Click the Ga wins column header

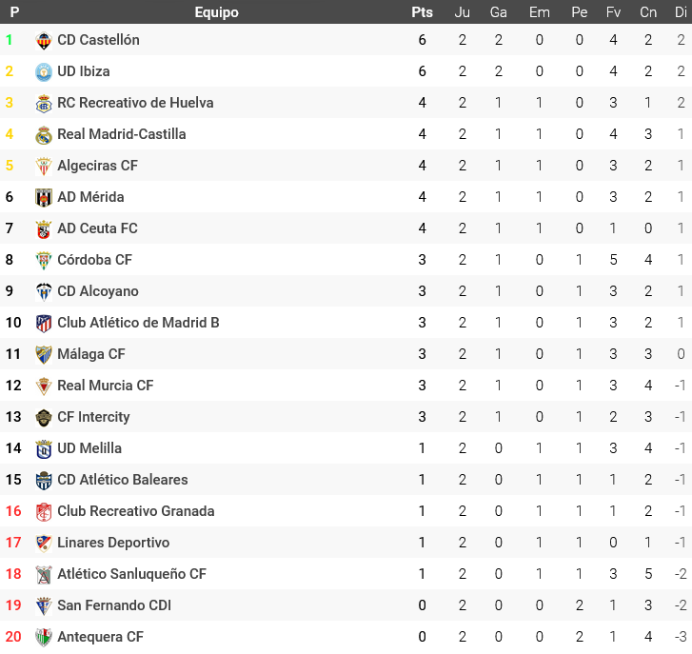click(499, 12)
